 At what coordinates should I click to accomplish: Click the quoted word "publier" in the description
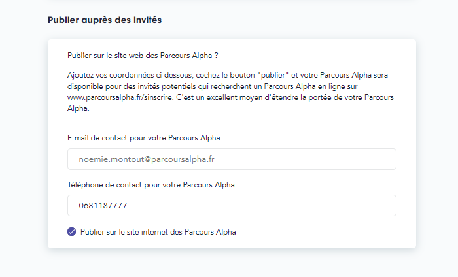click(273, 75)
